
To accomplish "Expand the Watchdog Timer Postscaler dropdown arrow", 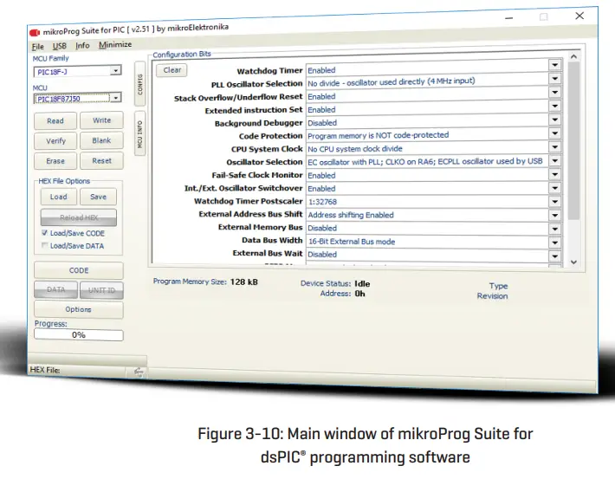I will click(555, 202).
